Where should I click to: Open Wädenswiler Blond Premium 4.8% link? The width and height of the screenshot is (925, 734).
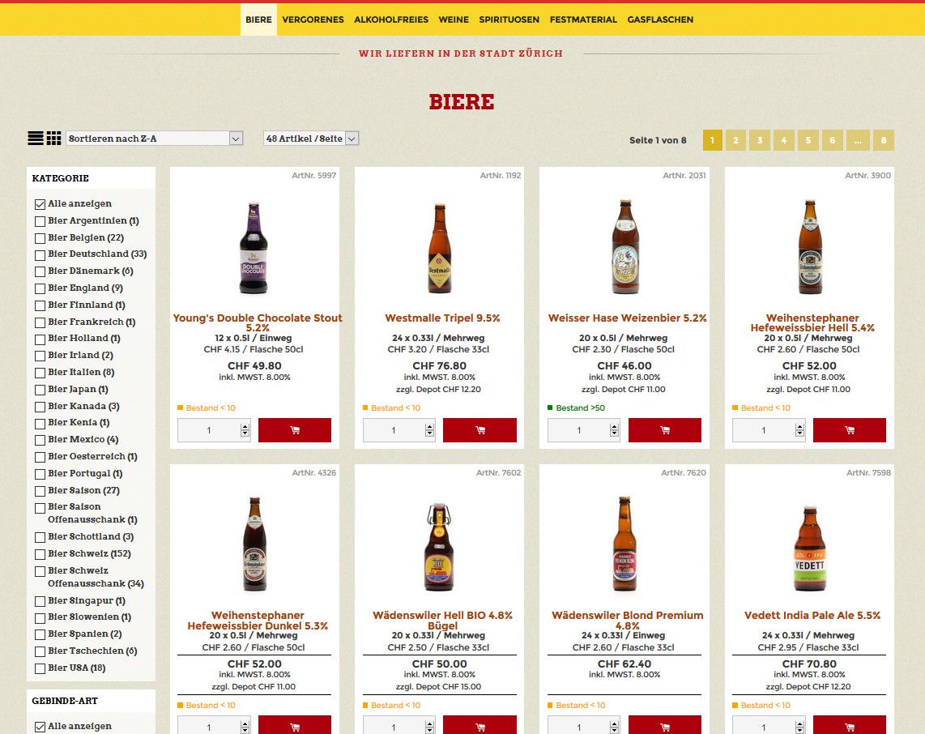pyautogui.click(x=627, y=620)
